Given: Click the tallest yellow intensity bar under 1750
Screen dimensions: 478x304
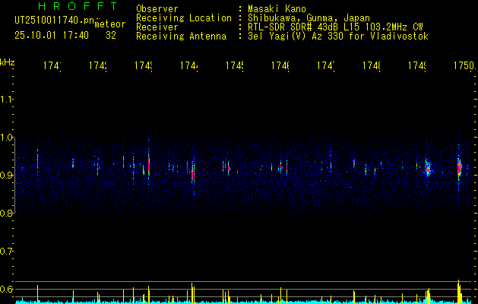Looking at the screenshot, I should tap(458, 291).
